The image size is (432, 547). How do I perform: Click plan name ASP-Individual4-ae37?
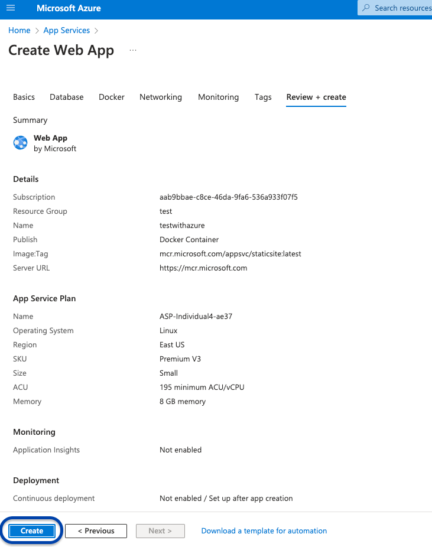coord(196,317)
